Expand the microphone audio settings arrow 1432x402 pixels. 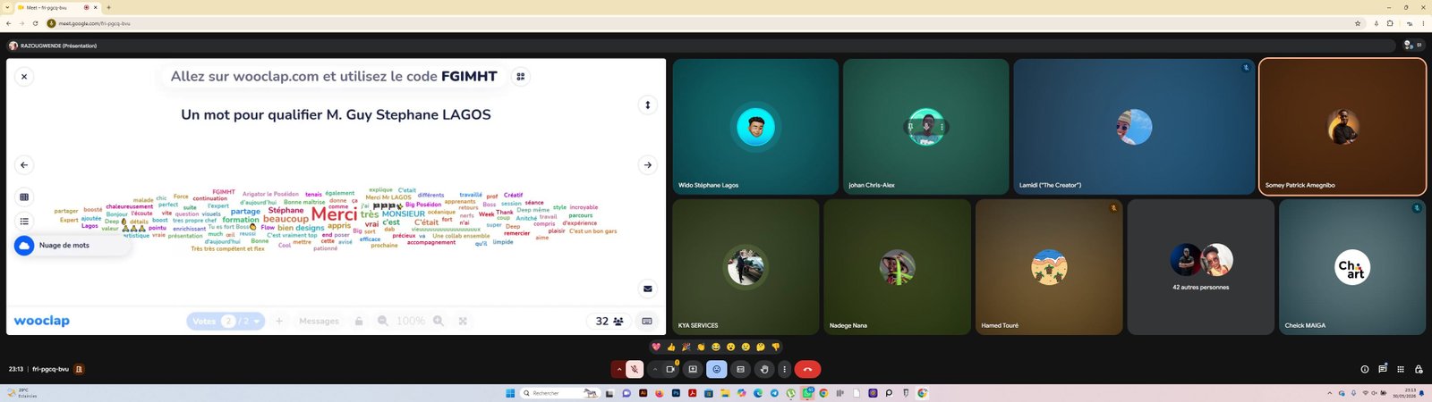(x=618, y=369)
